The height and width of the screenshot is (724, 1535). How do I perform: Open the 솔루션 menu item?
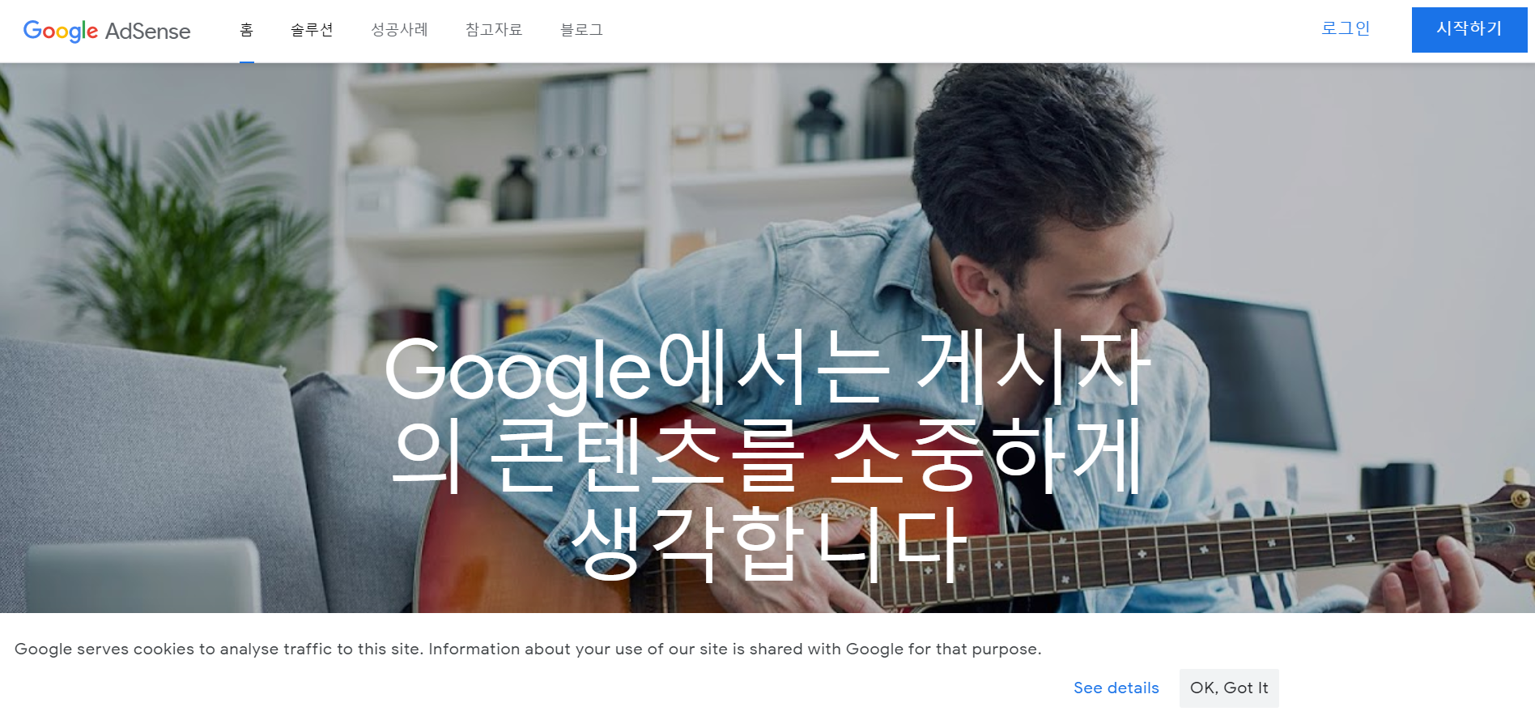tap(312, 30)
